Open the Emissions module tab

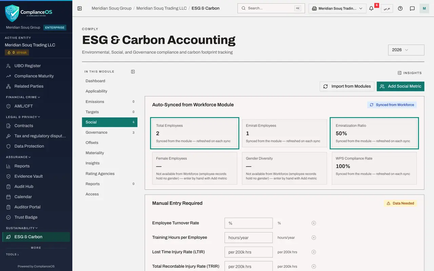(x=110, y=102)
